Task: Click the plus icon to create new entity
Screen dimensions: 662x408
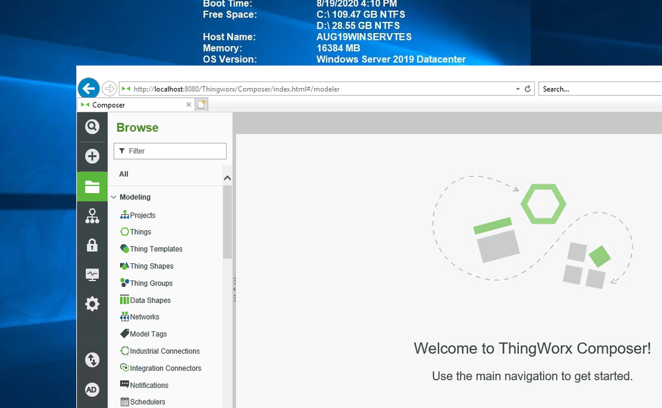Action: tap(92, 156)
